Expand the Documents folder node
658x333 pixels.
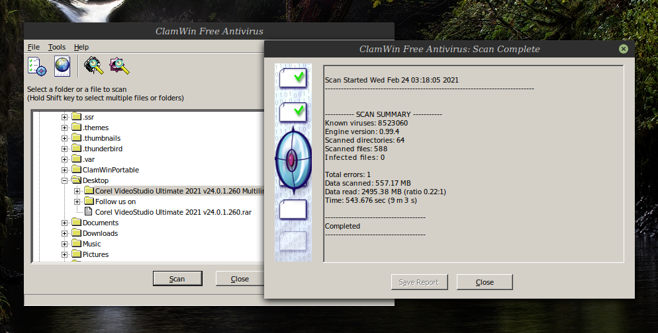point(64,223)
